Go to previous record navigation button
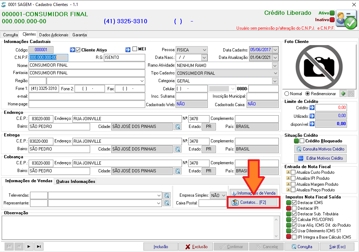Image resolution: width=359 pixels, height=252 pixels. pos(19,246)
